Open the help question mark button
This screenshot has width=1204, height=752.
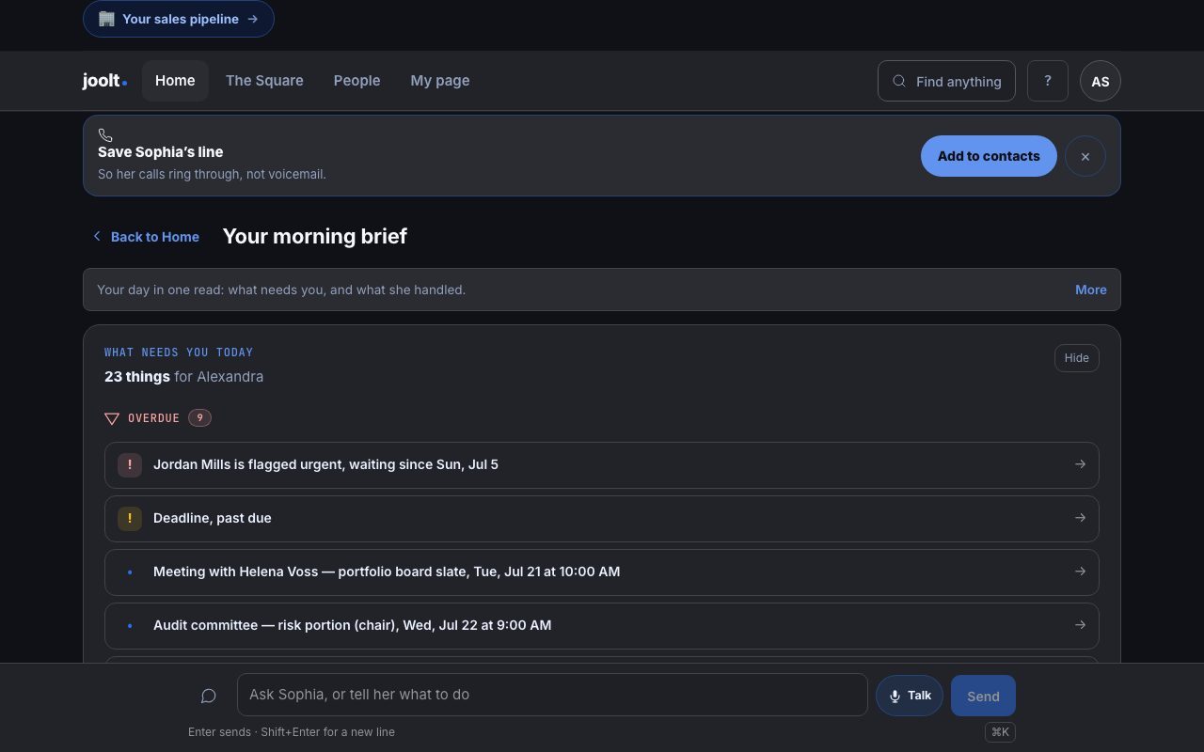pyautogui.click(x=1048, y=81)
